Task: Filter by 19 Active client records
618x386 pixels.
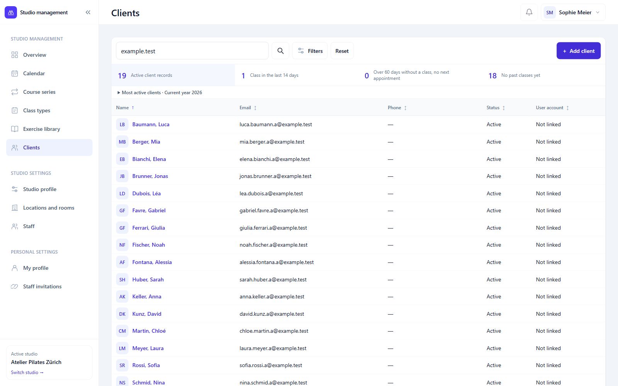Action: [173, 75]
